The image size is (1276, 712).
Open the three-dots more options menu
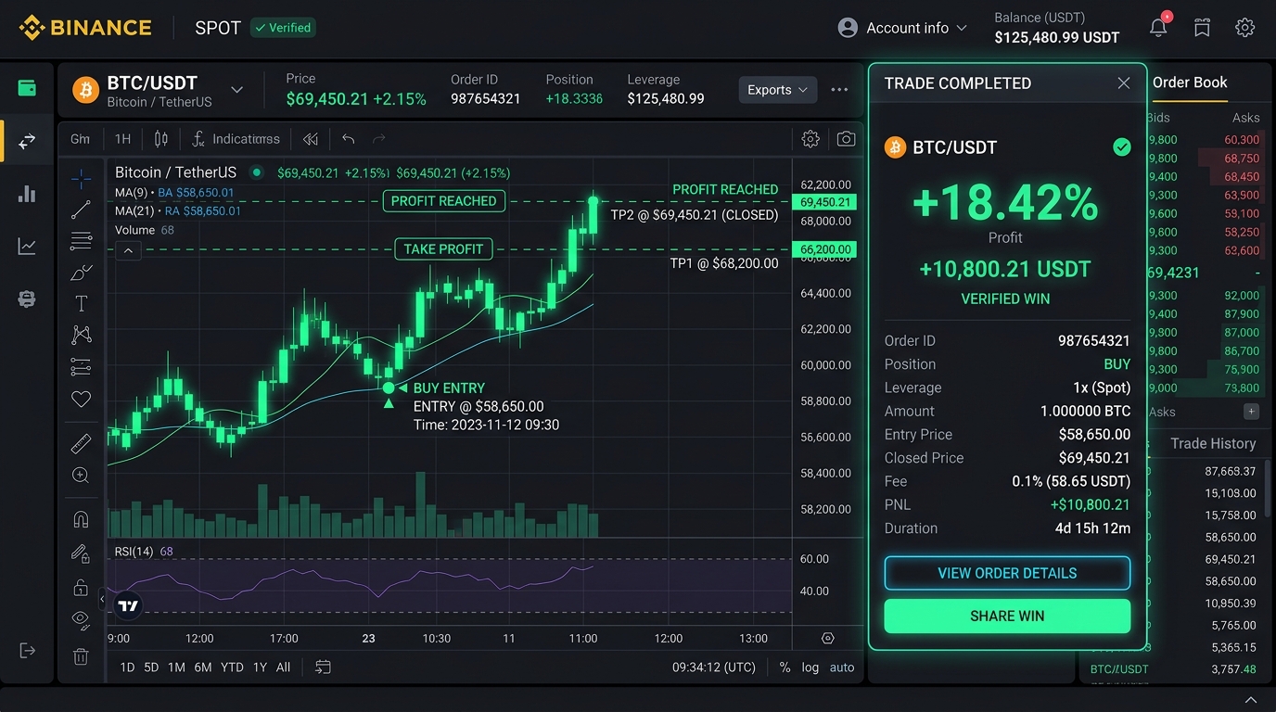pyautogui.click(x=839, y=90)
